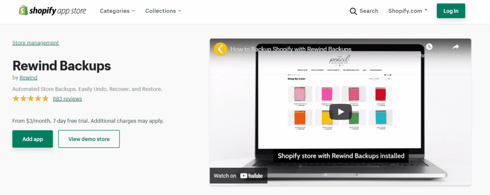Screen dimensions: 490x195
Task: Open the Shopify.com dropdown
Action: pos(408,11)
